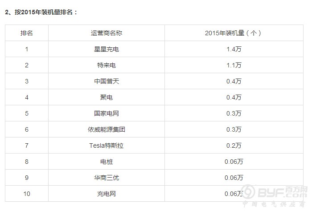Click rank number 3 in 中国普天 row
This screenshot has height=212, width=312.
click(27, 81)
